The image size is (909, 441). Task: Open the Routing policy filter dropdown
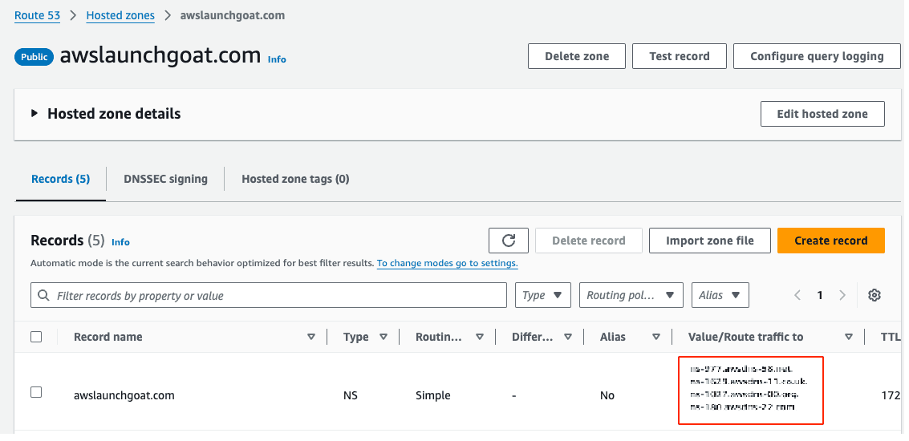coord(631,295)
